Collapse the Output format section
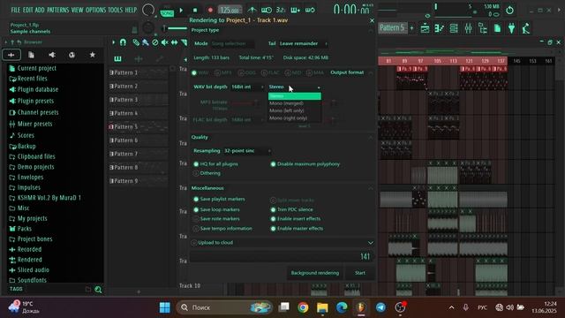Screen dimensions: 565x318 pos(371,72)
